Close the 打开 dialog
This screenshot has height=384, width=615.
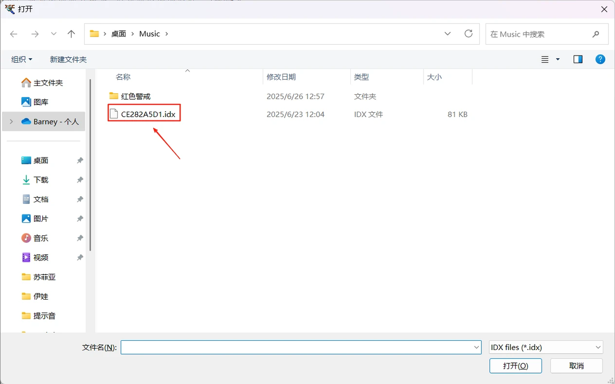click(604, 9)
